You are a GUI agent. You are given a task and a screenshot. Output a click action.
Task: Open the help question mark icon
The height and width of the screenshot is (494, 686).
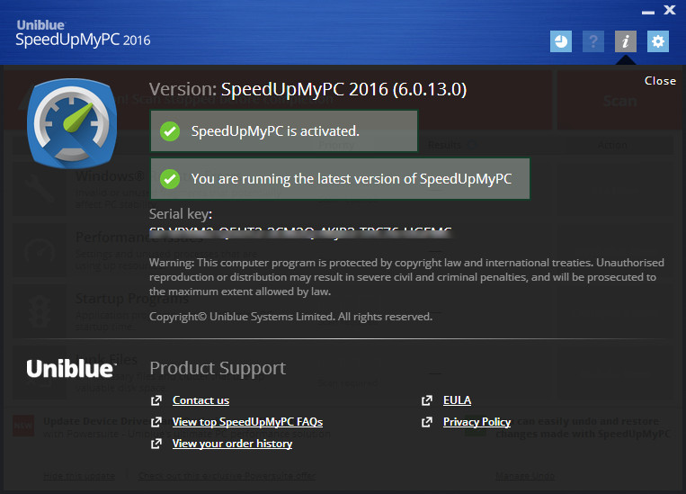tap(593, 41)
